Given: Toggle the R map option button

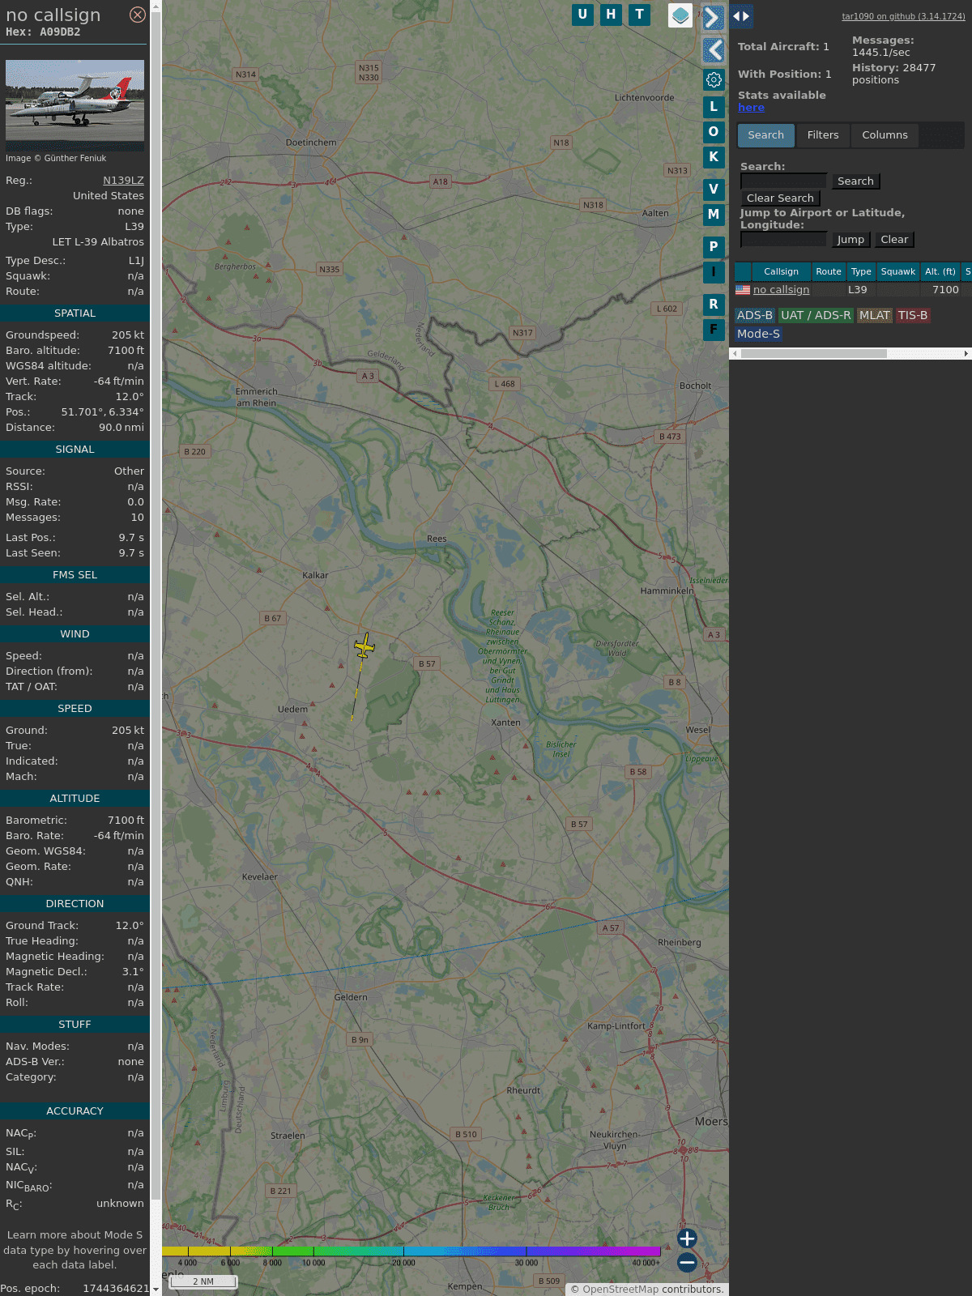Looking at the screenshot, I should tap(714, 304).
